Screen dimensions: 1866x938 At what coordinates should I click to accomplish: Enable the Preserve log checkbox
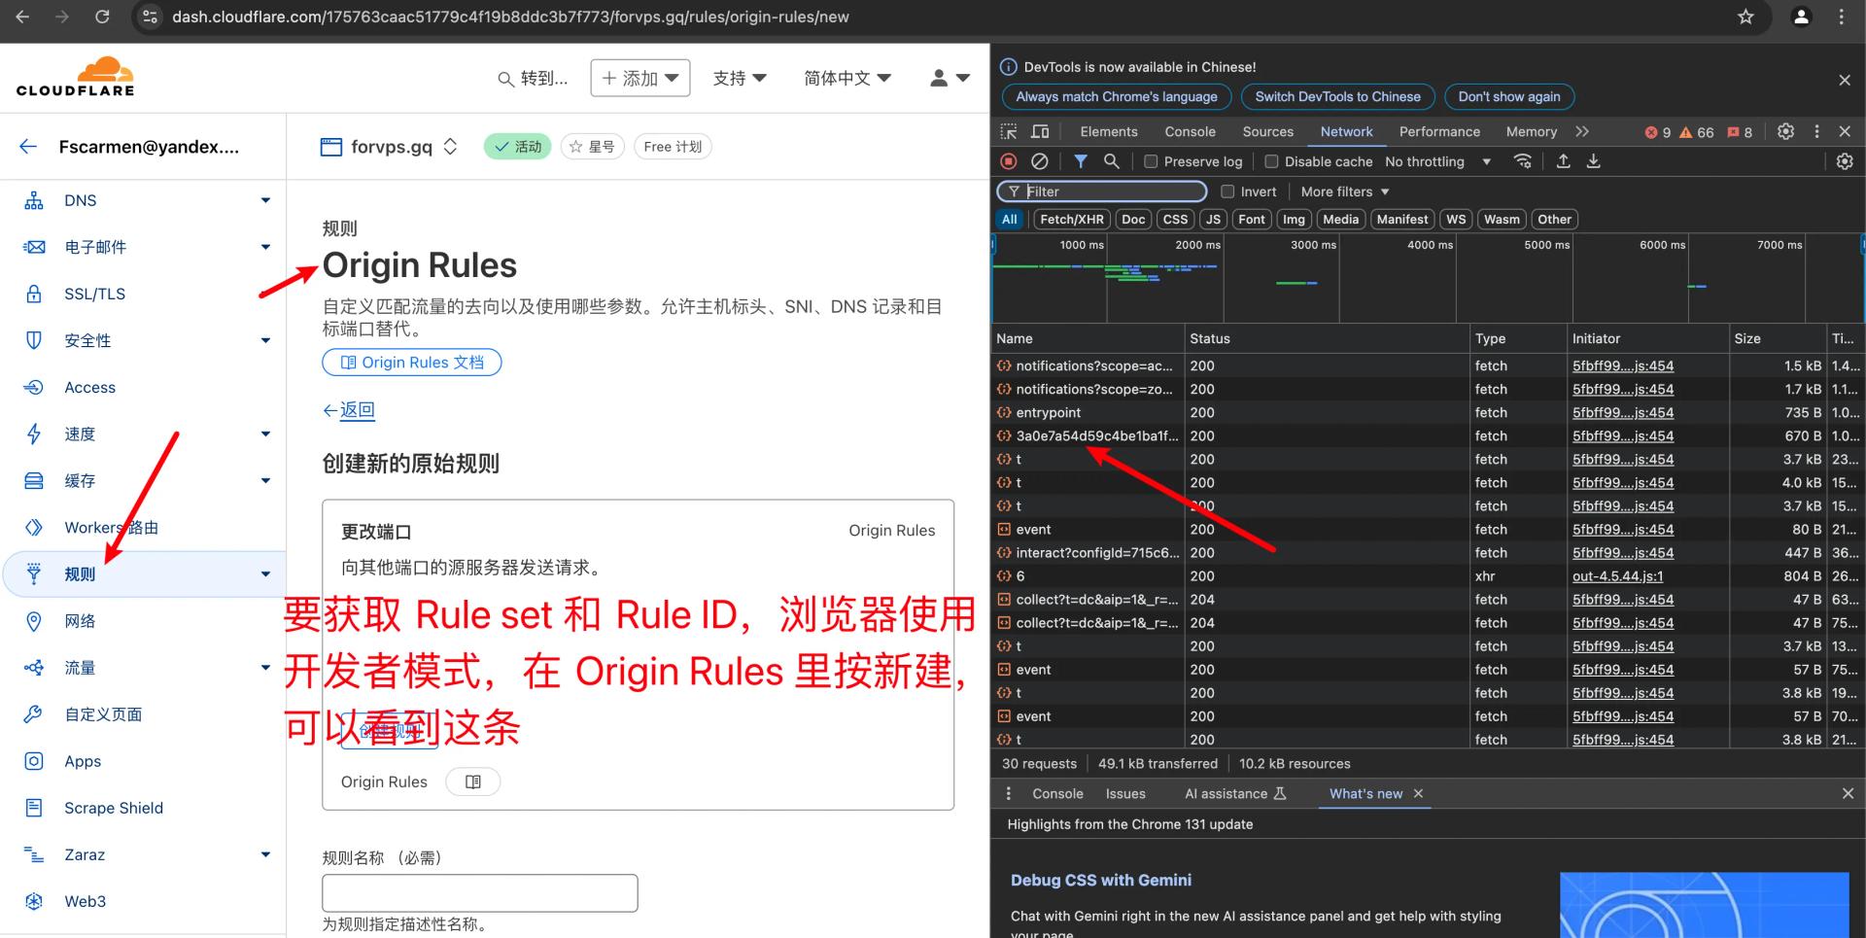(1151, 161)
